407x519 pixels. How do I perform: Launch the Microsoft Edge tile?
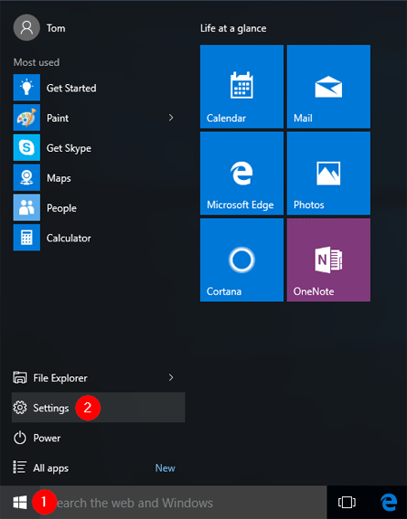click(241, 173)
